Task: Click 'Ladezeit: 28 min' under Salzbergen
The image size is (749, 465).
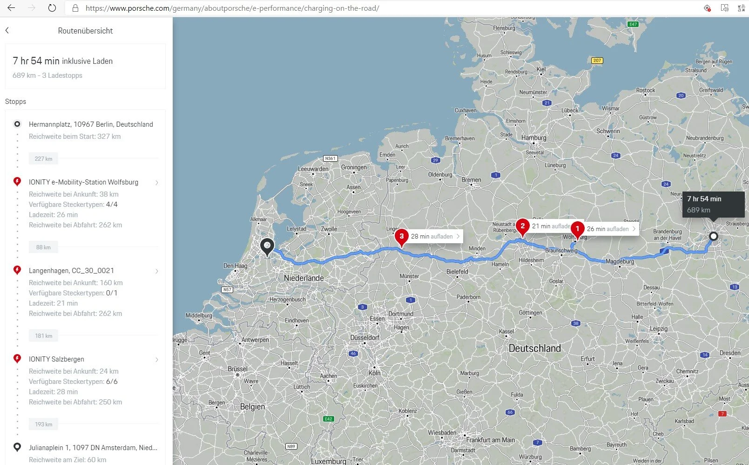Action: (x=53, y=392)
